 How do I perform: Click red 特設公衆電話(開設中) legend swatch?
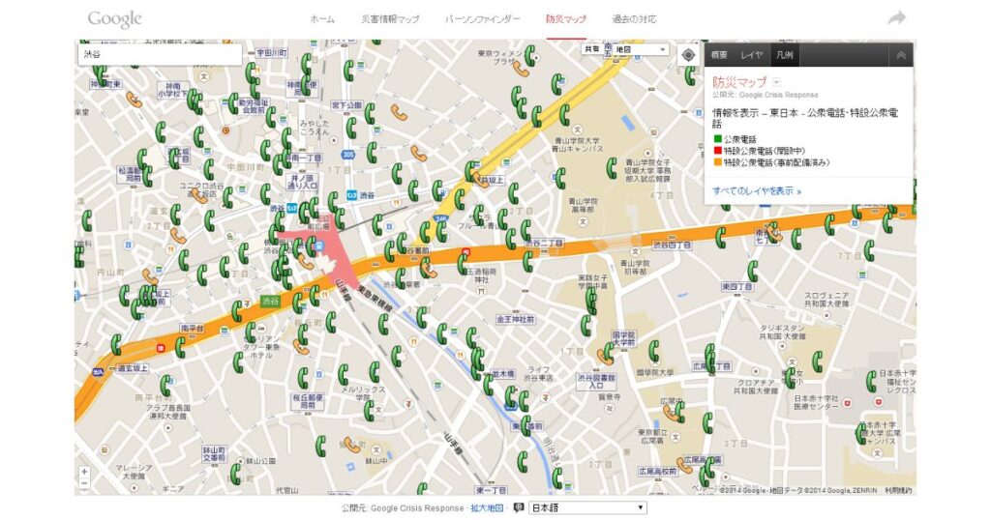(x=717, y=150)
